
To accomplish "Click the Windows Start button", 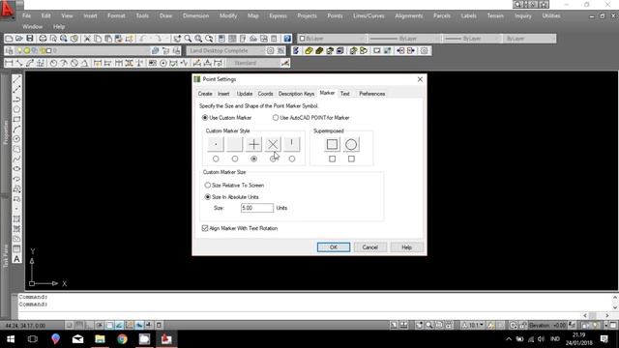I will (x=11, y=339).
